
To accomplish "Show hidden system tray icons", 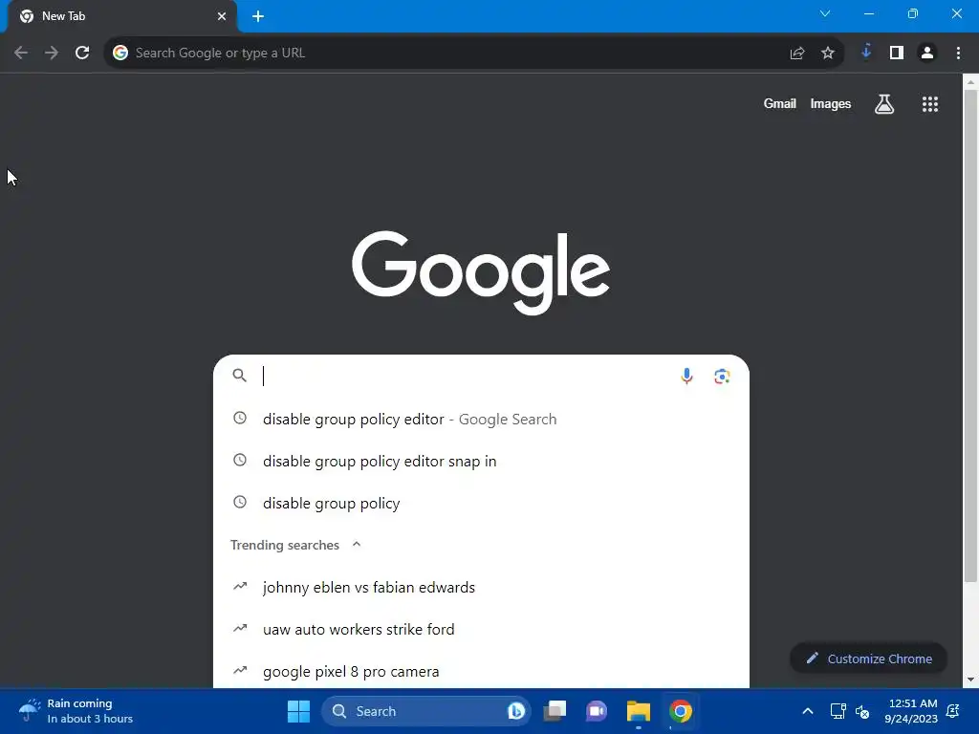I will (x=808, y=711).
